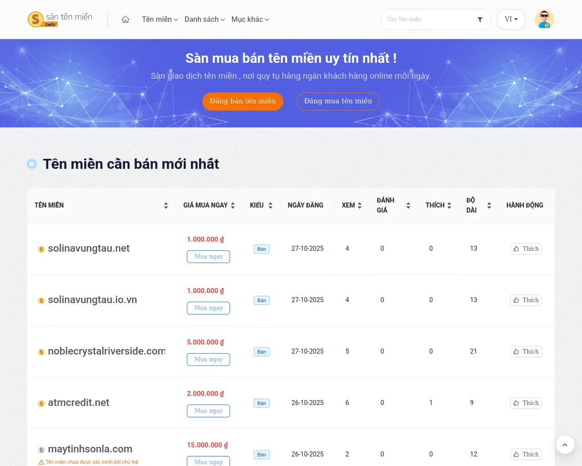
Task: Like solinavungtau.io.vn with Thích button
Action: coord(526,300)
